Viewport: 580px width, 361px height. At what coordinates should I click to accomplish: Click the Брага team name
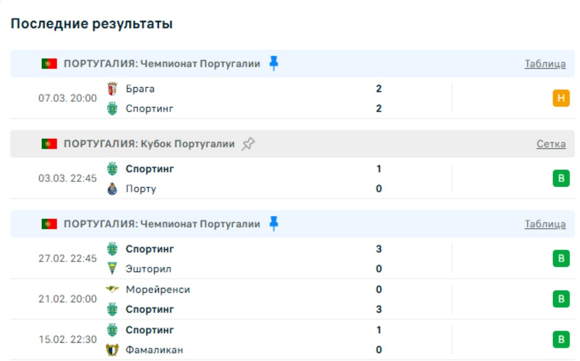(x=140, y=89)
